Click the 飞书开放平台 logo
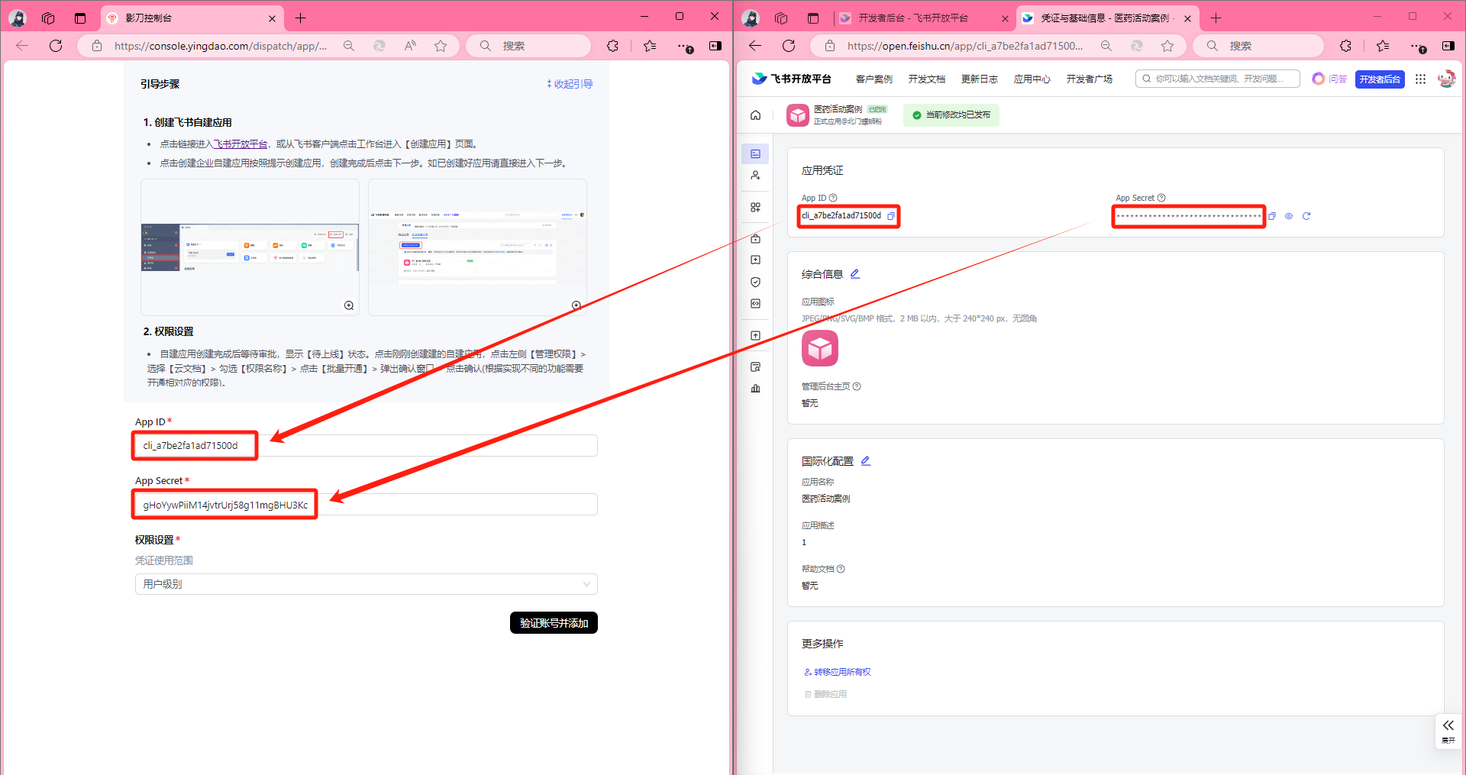 (791, 79)
